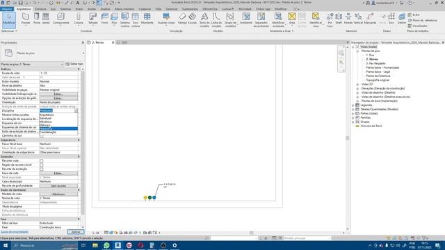The image size is (445, 250).
Task: Select the Linha do modelo tool
Action: (216, 19)
